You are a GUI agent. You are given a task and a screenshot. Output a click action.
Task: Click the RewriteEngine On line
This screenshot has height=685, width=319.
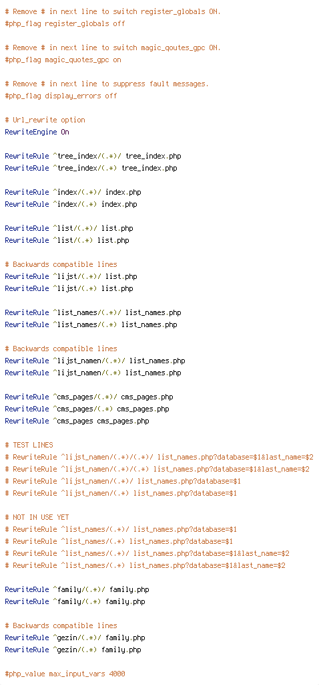[37, 132]
